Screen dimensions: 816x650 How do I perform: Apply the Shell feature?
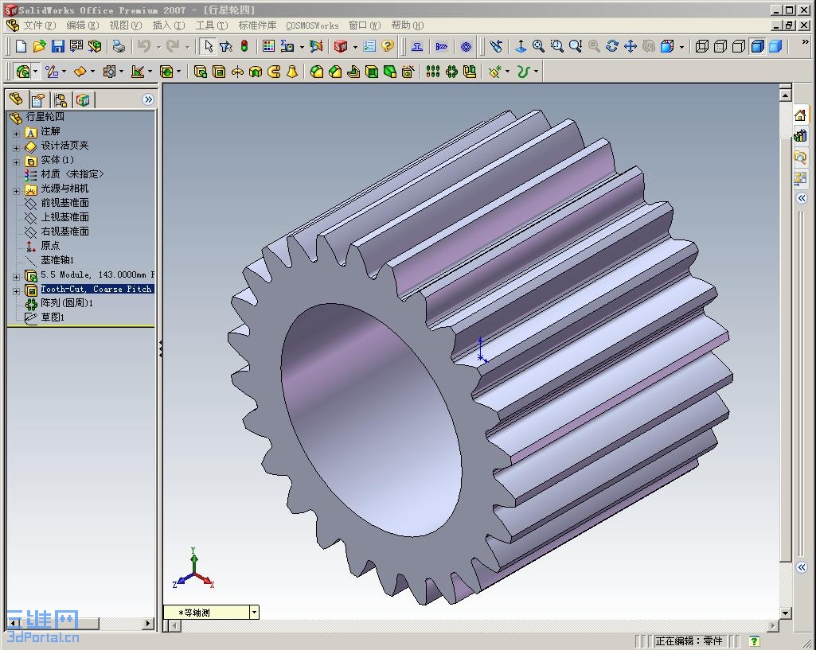click(372, 72)
